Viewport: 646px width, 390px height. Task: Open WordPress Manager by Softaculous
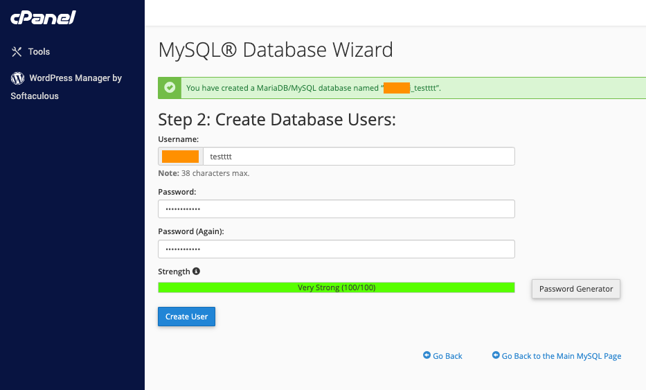(66, 87)
